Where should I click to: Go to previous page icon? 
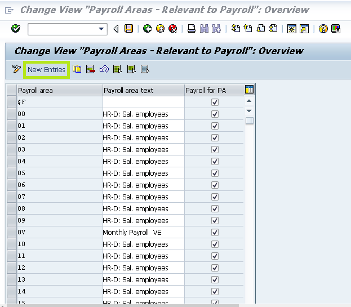coord(248,29)
